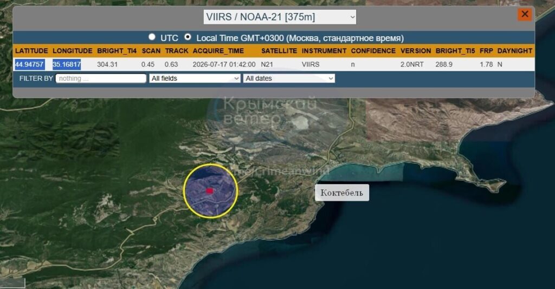Sort by the LATITUDE column header
555x289 pixels.
point(31,51)
